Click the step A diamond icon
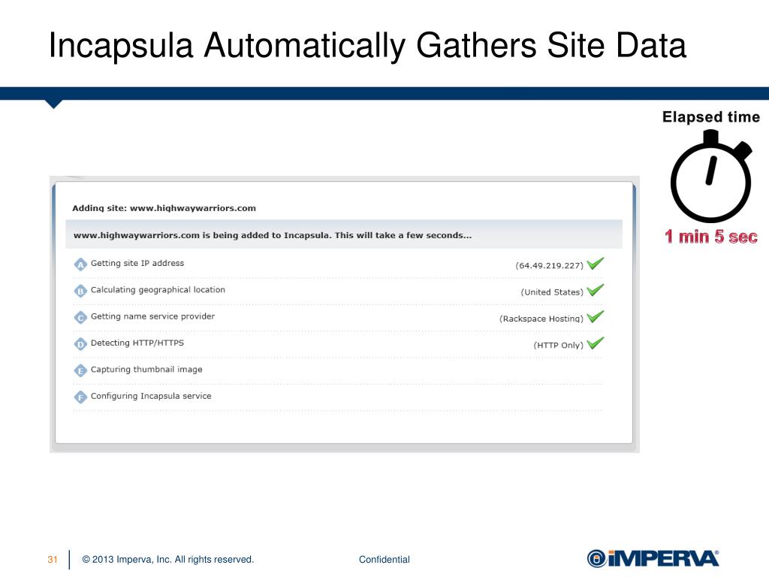The width and height of the screenshot is (769, 577). pos(80,264)
